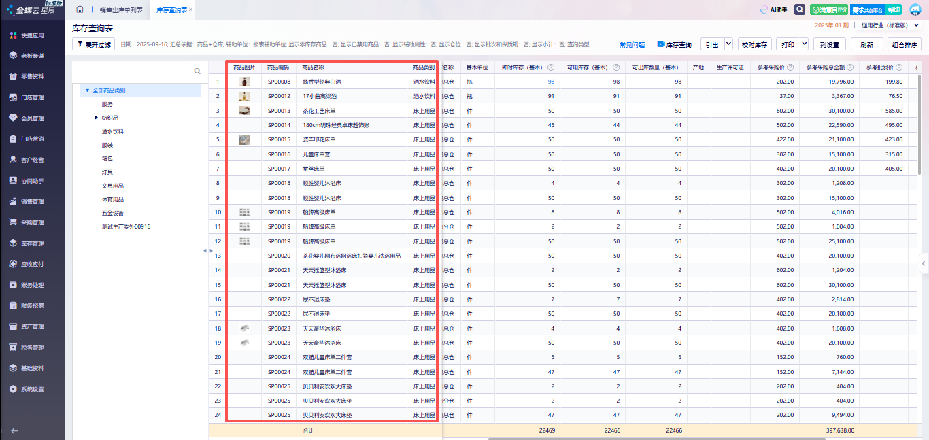Open the 打印 print dropdown arrow

[804, 44]
